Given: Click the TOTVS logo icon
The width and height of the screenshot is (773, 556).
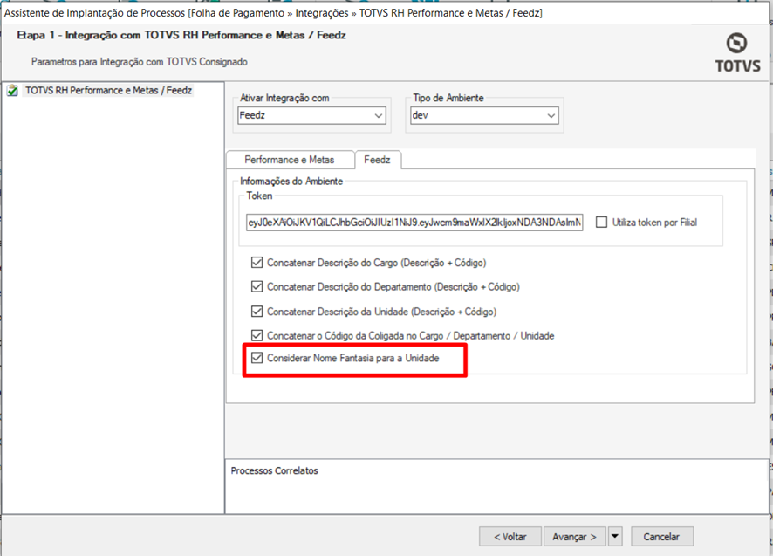Looking at the screenshot, I should tap(737, 52).
